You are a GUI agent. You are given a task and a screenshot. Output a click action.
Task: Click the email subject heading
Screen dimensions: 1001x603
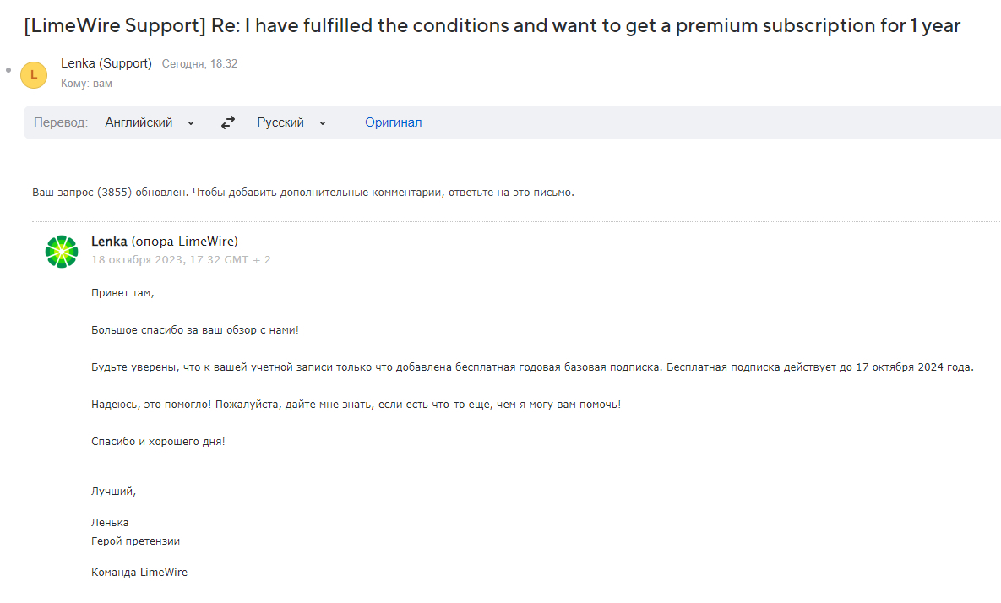click(492, 25)
